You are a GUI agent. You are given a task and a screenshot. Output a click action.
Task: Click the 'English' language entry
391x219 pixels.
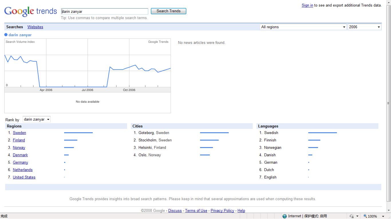[270, 177]
